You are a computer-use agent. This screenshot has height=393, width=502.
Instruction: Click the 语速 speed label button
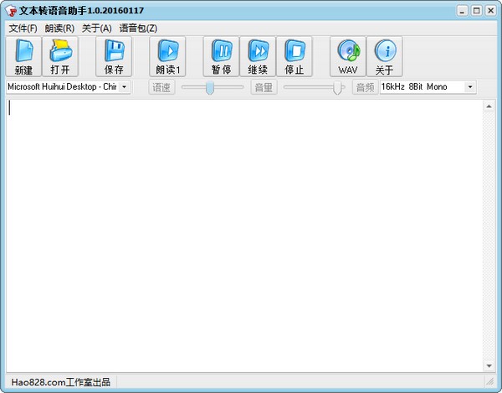tap(161, 87)
